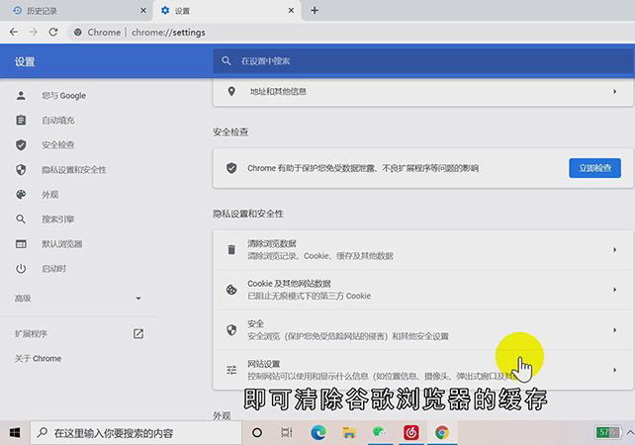The image size is (635, 445).
Task: Click the address bar showing chrome://settings
Action: (348, 32)
